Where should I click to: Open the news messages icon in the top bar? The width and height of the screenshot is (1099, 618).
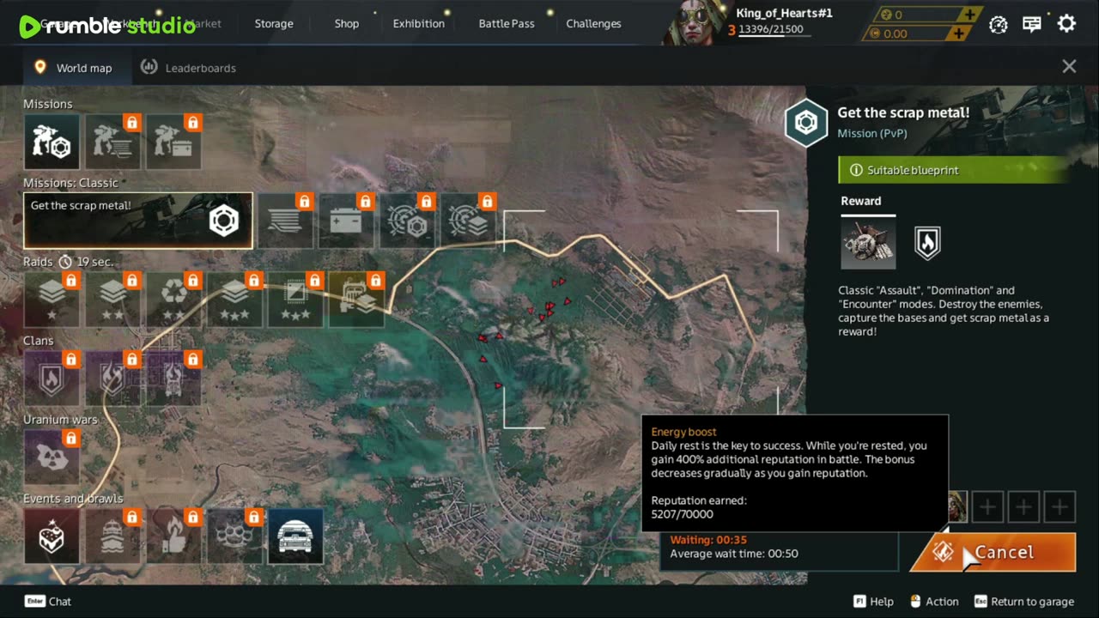point(1032,24)
